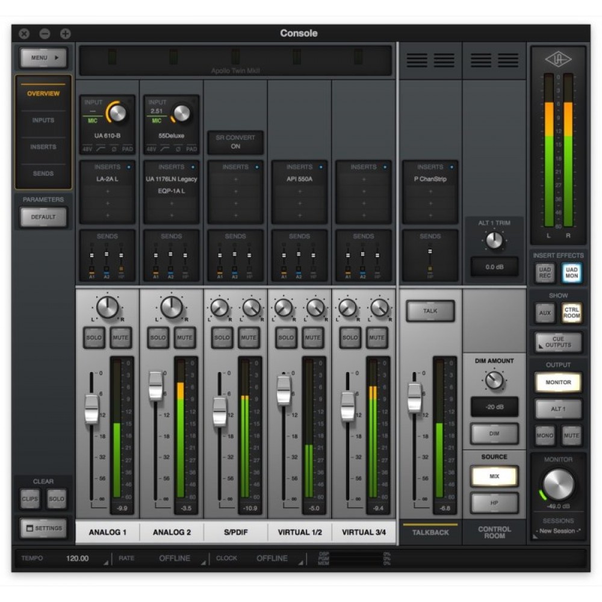Mute the Virtual 1/2 channel

(312, 338)
